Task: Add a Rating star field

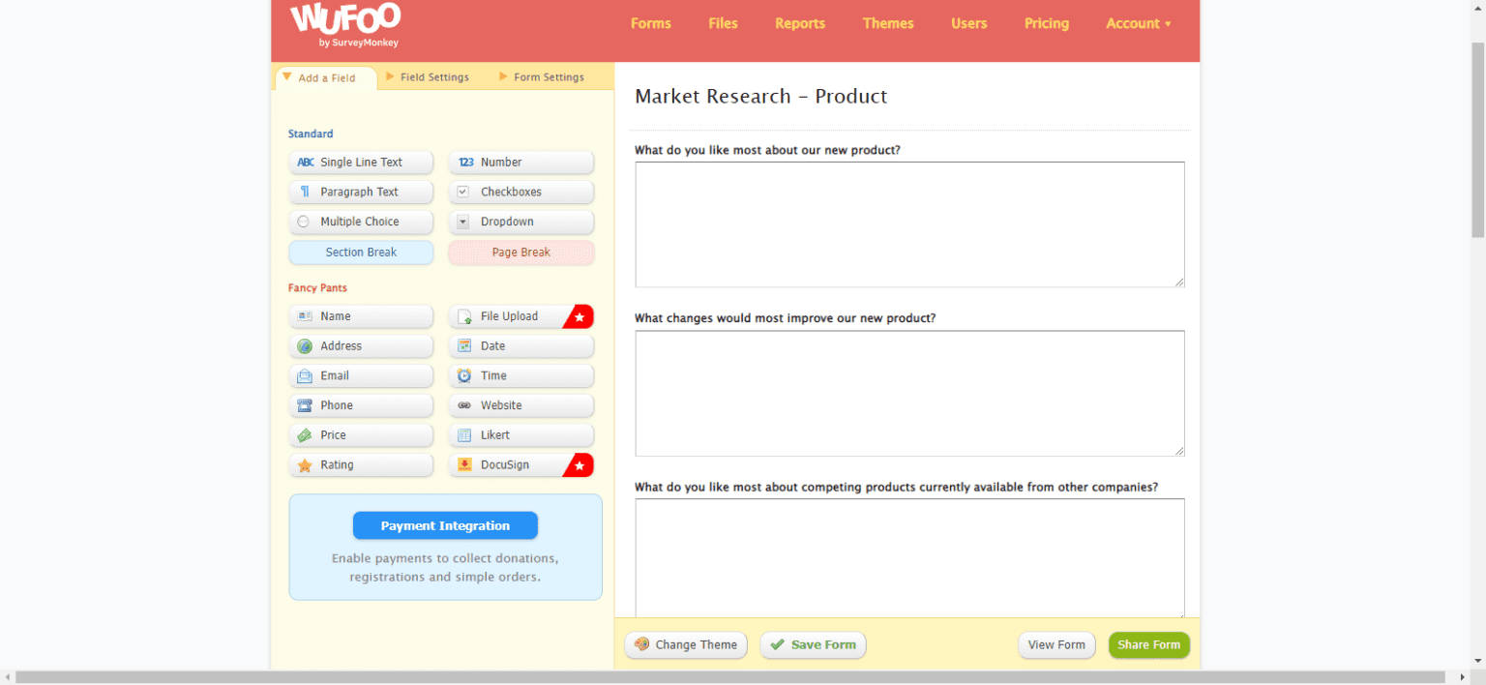Action: [361, 465]
